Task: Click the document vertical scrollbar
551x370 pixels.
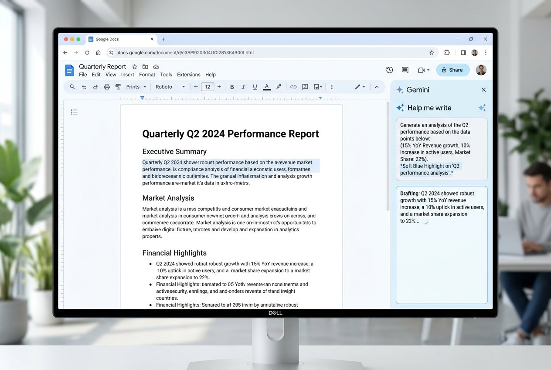Action: click(388, 157)
